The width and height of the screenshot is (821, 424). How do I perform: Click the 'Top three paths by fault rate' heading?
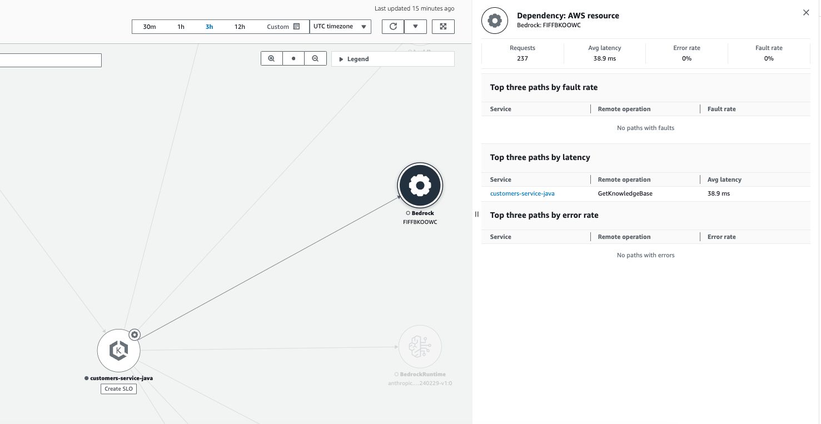point(544,87)
